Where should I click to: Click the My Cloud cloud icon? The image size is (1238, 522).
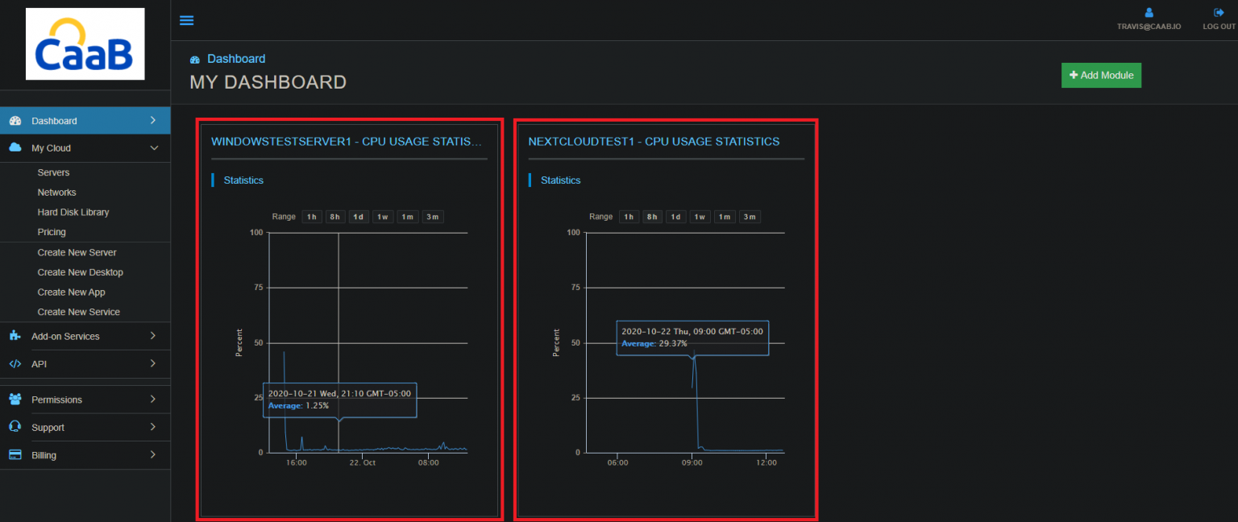[x=15, y=147]
